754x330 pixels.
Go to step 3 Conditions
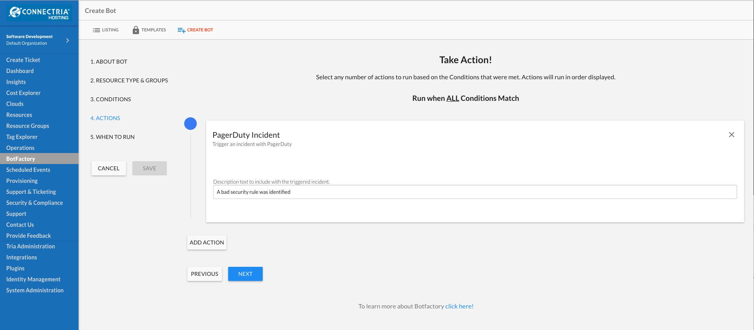click(111, 99)
